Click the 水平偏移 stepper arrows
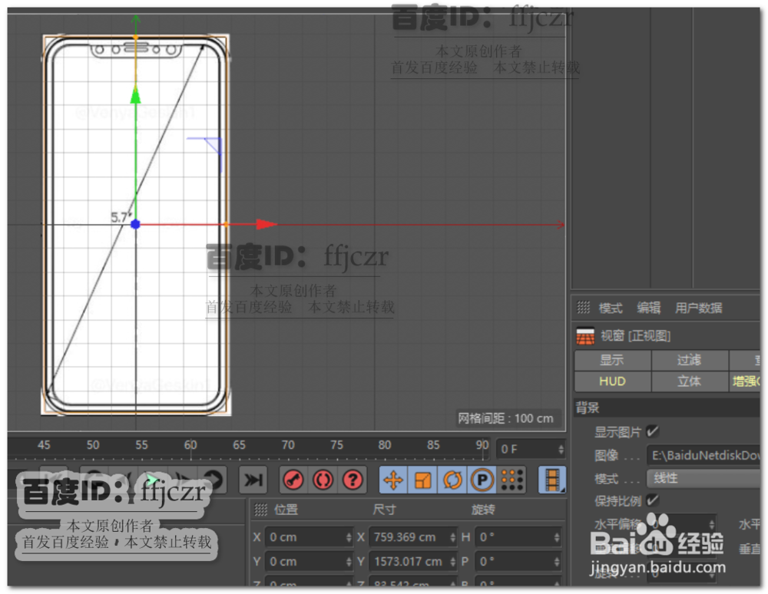This screenshot has width=768, height=594. (711, 524)
